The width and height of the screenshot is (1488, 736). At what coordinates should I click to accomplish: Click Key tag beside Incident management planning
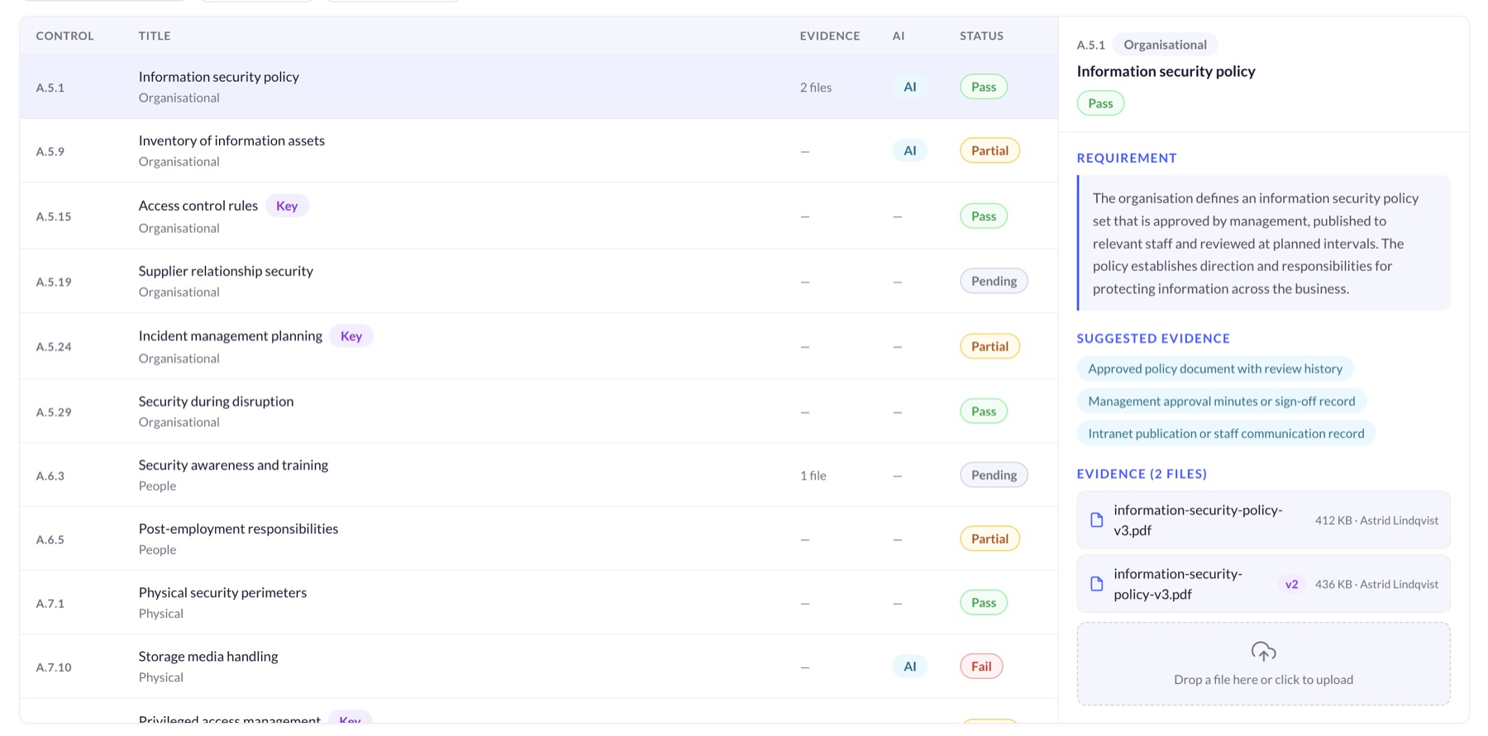(351, 336)
